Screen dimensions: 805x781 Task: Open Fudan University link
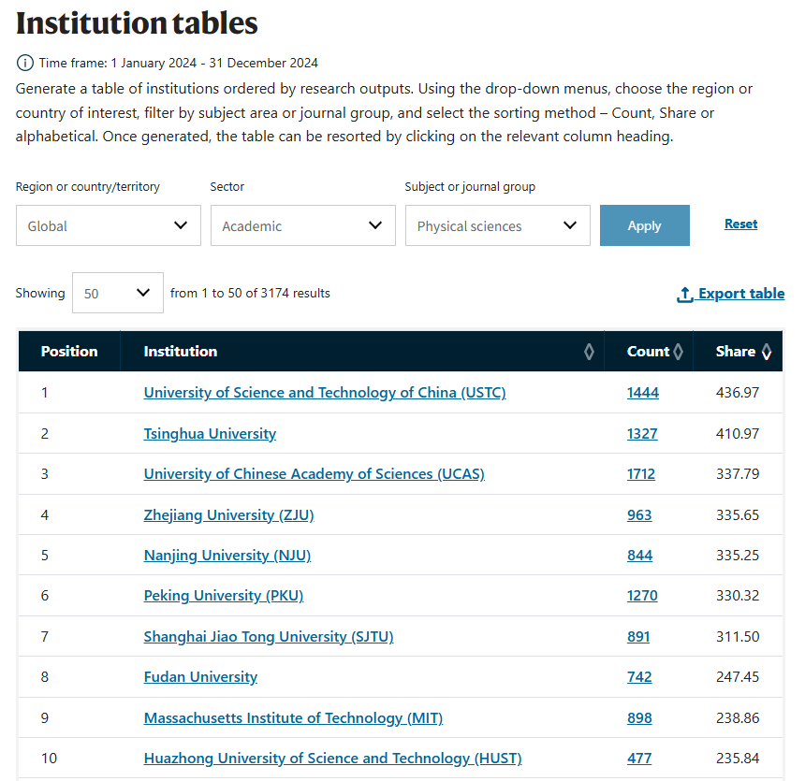[200, 677]
